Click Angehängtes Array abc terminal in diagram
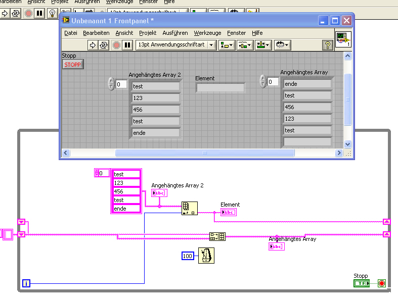Image resolution: width=398 pixels, height=300 pixels. coord(277,246)
